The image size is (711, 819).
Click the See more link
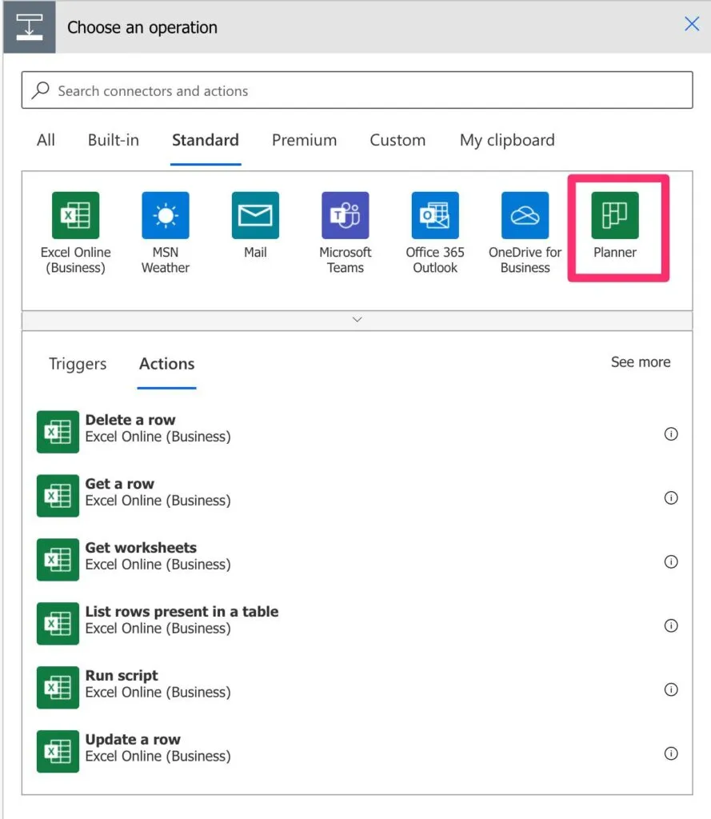tap(640, 362)
